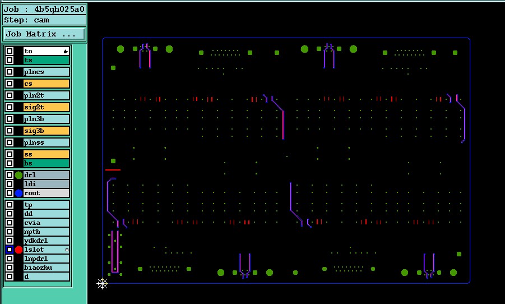Toggle display checkbox for layer bs

pos(10,163)
